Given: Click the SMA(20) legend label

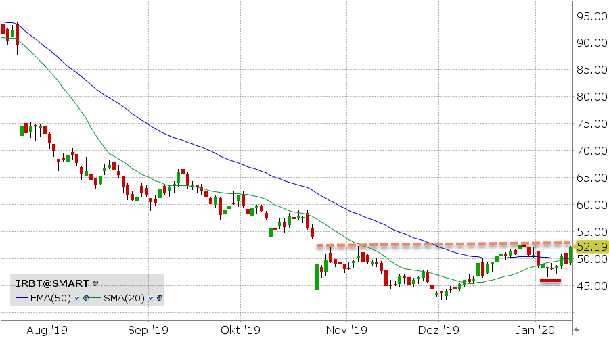Looking at the screenshot, I should pyautogui.click(x=125, y=298).
